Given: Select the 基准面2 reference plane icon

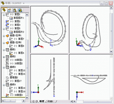Looking at the screenshot, I should pyautogui.click(x=7, y=78).
